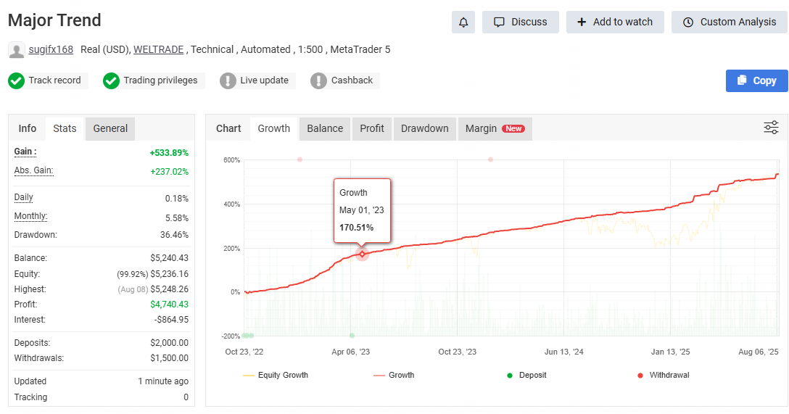The width and height of the screenshot is (789, 414).
Task: Click the Withdrawals $1,500.00 value
Action: [x=169, y=358]
